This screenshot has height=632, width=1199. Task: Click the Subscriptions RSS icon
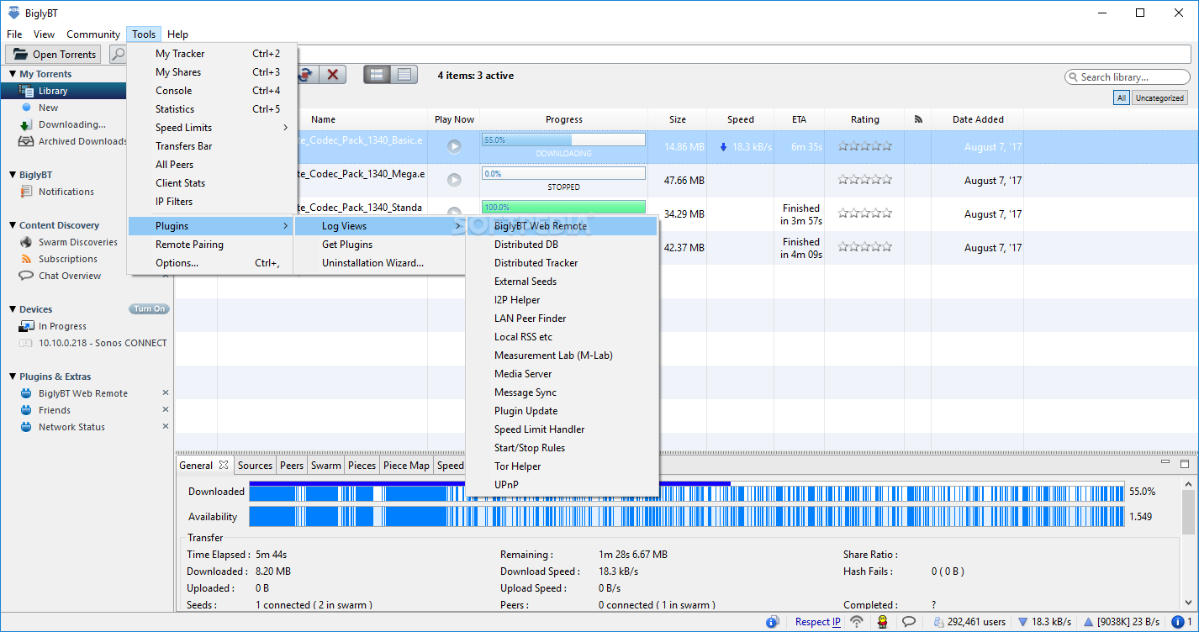tap(27, 259)
